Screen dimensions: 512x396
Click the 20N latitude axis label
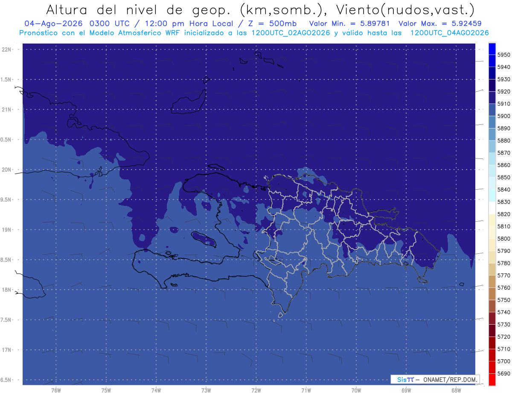[x=6, y=170]
